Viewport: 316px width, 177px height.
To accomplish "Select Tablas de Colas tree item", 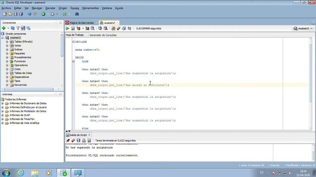I will [x=23, y=73].
